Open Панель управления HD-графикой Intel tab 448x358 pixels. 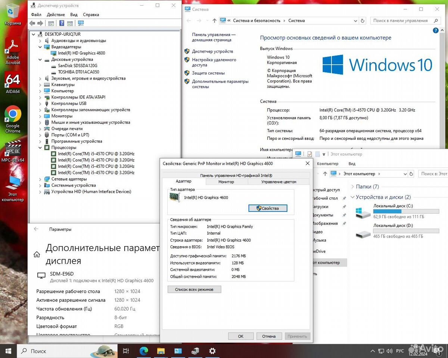pyautogui.click(x=236, y=175)
